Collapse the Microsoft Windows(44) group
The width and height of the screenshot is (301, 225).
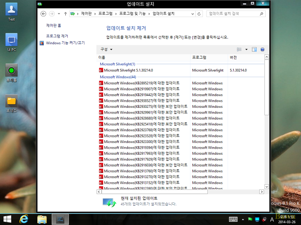(x=118, y=77)
